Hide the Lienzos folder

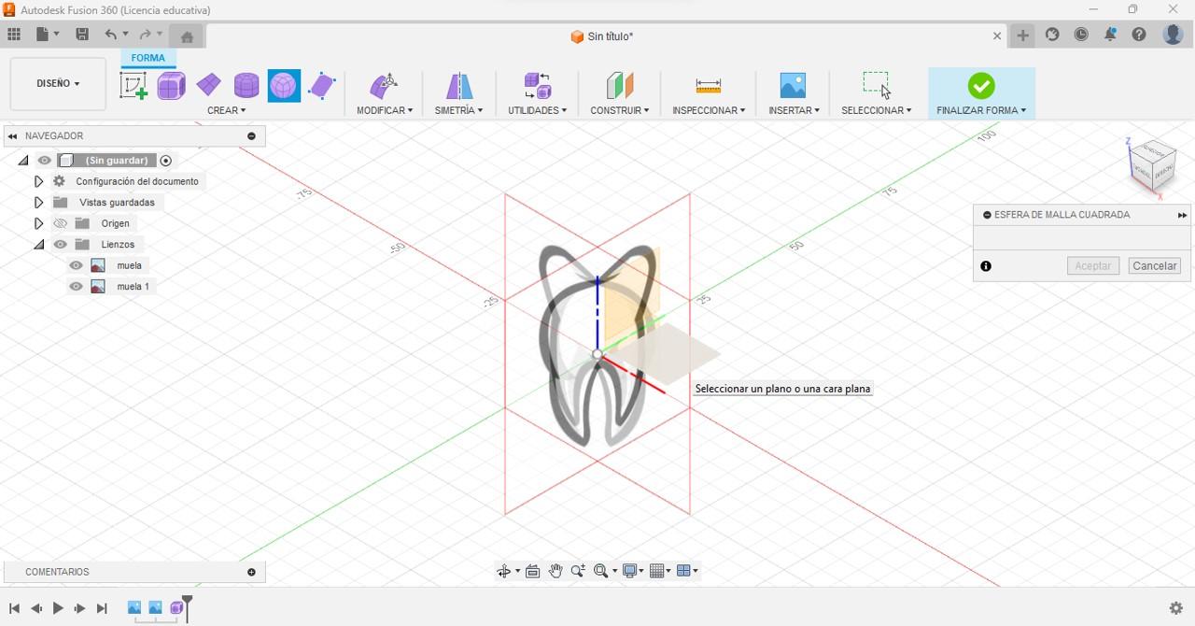(61, 245)
